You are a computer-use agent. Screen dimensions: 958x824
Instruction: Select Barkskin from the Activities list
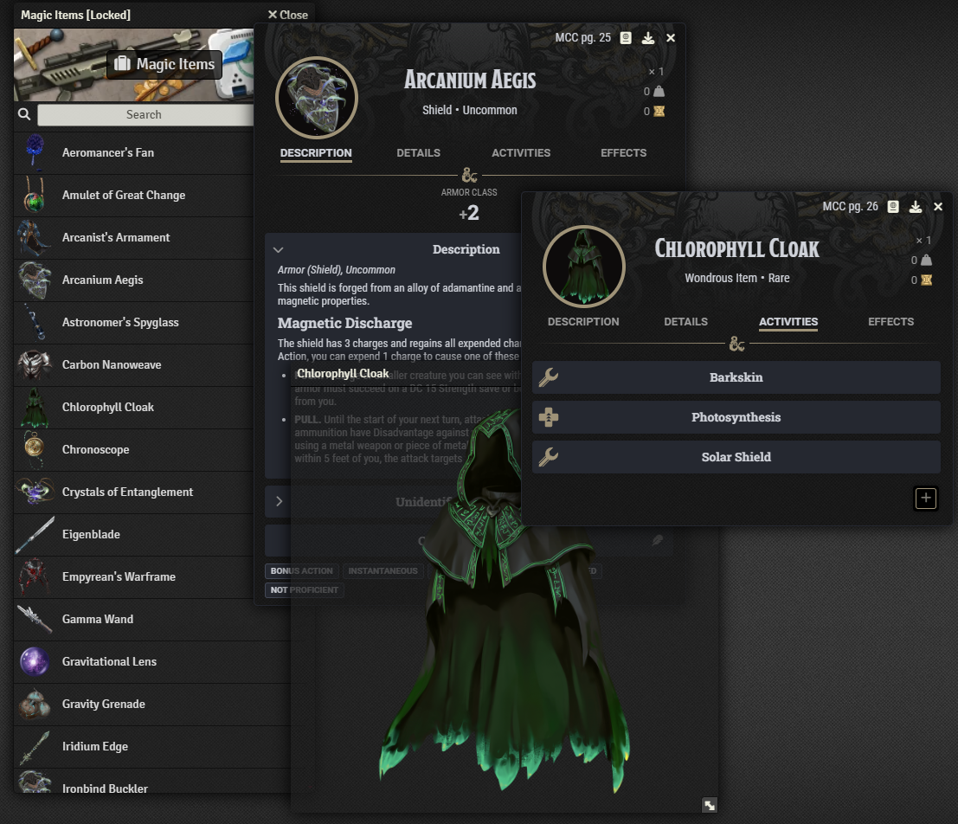pyautogui.click(x=736, y=377)
